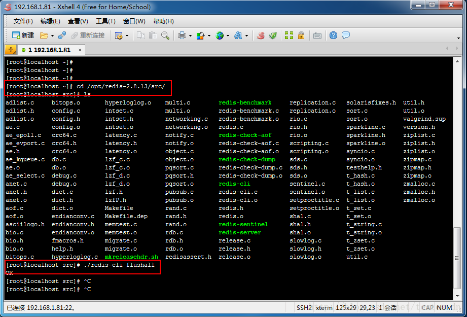Screen dimensions: 467x317
Task: Click the mkreleasehdr.sh file name
Action: [131, 257]
